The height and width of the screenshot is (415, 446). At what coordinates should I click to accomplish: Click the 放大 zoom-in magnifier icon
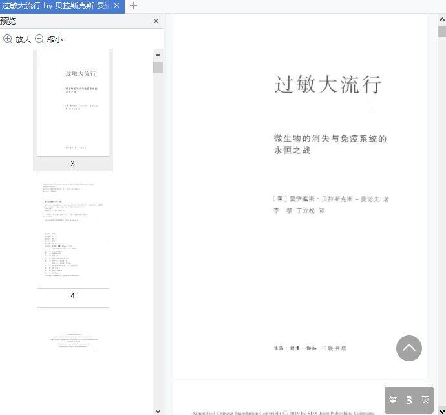pyautogui.click(x=8, y=39)
